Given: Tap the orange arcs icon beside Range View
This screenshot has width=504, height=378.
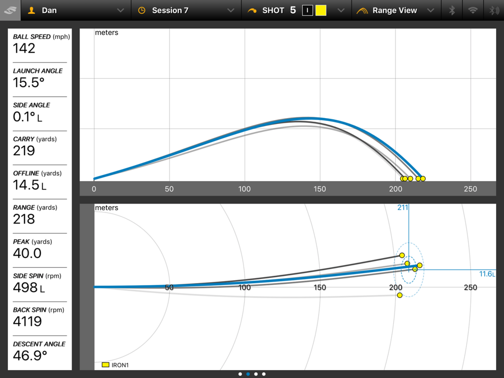Looking at the screenshot, I should pos(362,11).
